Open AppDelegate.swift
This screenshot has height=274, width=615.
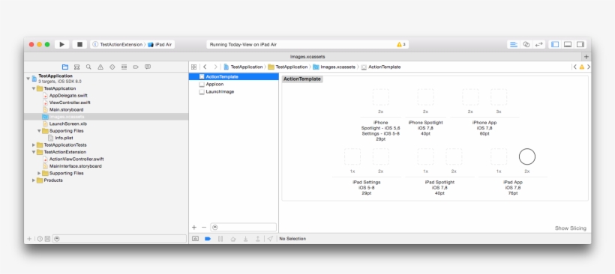pos(68,96)
